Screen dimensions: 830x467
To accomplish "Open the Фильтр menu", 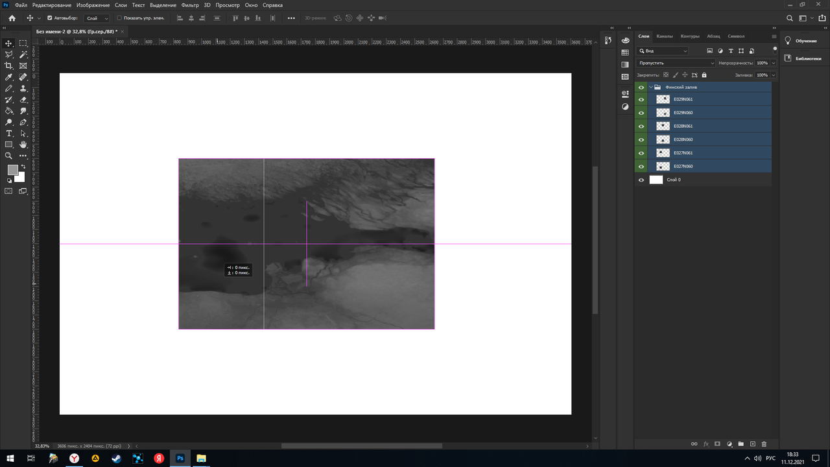I will (x=190, y=5).
